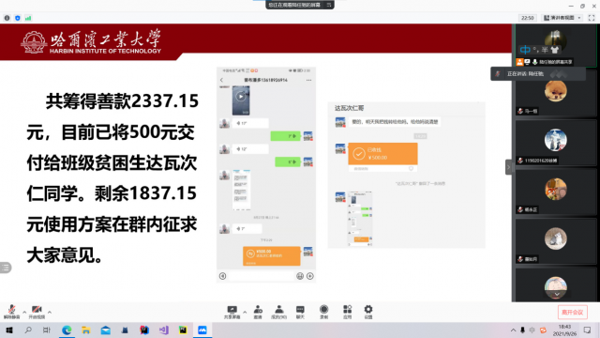This screenshot has height=338, width=600.
Task: Start meeting recording (录制)
Action: [323, 312]
